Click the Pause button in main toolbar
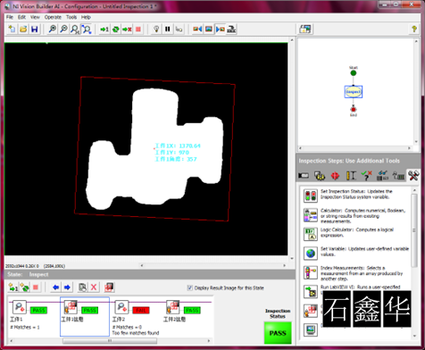 coord(168,29)
